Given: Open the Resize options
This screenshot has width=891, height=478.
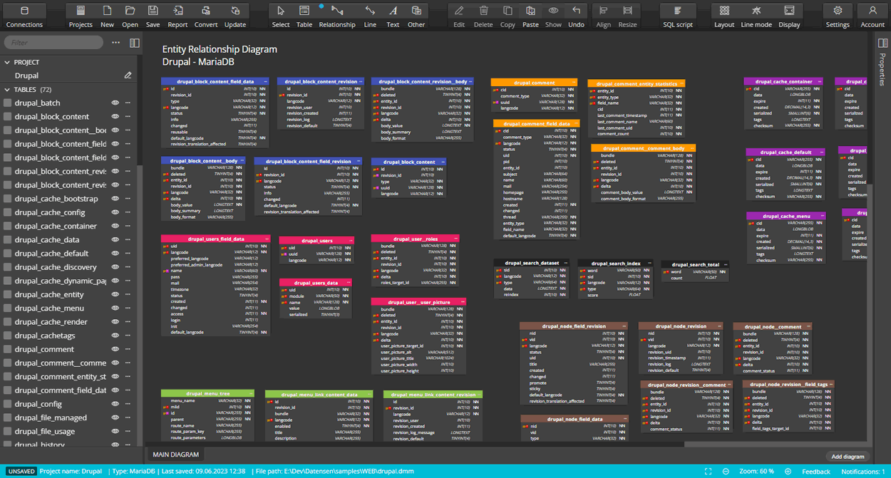Looking at the screenshot, I should pyautogui.click(x=627, y=16).
